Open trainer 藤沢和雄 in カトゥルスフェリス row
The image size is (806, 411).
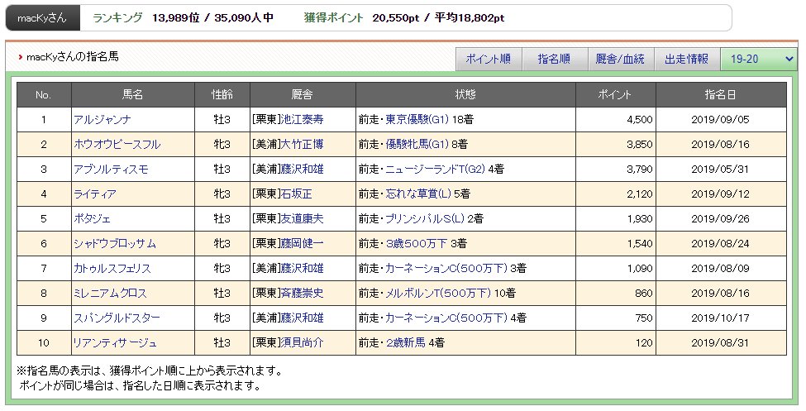(x=303, y=269)
